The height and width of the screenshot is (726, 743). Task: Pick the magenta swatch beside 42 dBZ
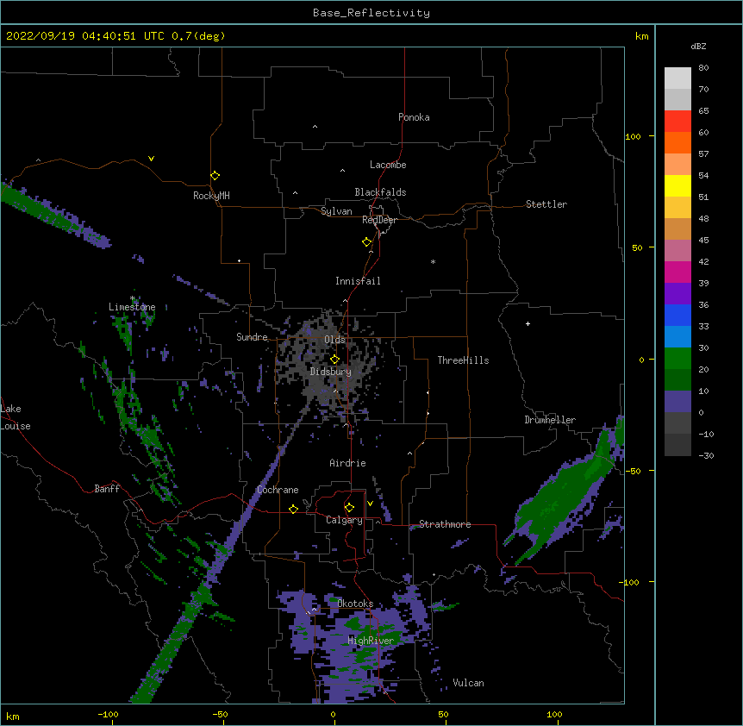point(677,272)
